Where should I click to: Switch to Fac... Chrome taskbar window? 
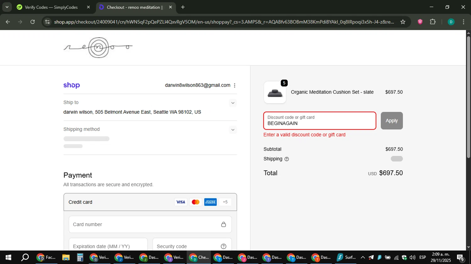46,257
